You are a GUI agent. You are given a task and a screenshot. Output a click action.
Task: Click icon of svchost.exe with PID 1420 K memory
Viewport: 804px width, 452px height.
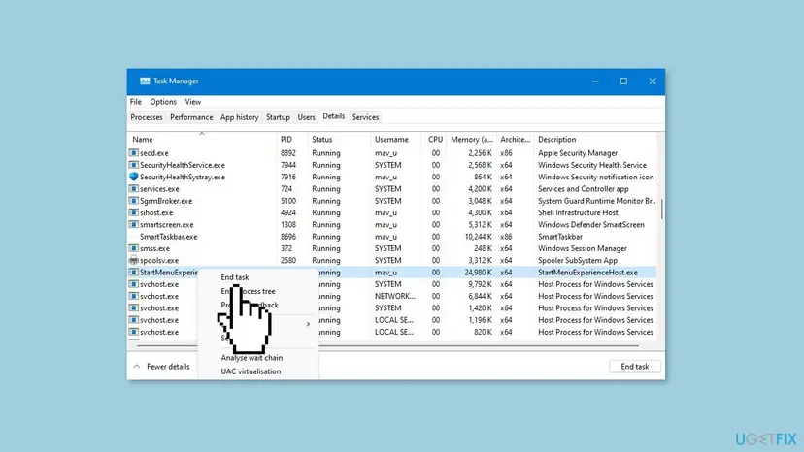(133, 307)
